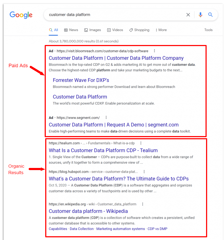224x240 pixels.
Task: Follow the CDP vs DMP sitelink
Action: click(157, 229)
